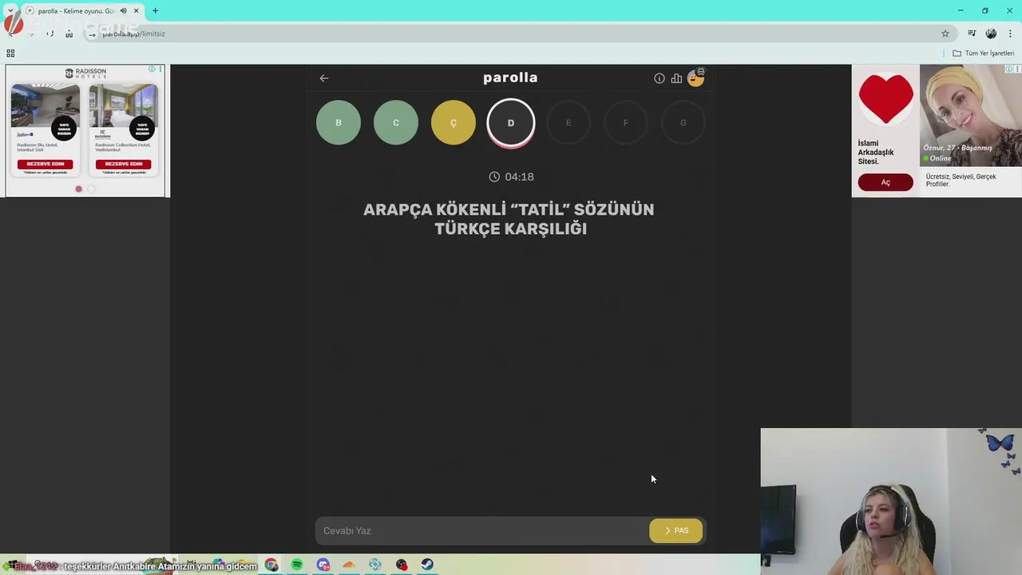The width and height of the screenshot is (1022, 575).
Task: Open the game info icon
Action: coord(660,78)
